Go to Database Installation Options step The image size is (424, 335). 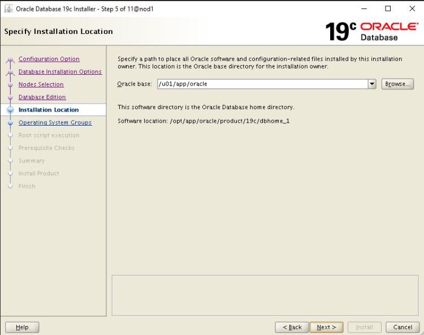click(60, 72)
